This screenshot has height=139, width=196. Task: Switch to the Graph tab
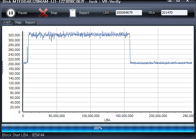pyautogui.click(x=7, y=22)
